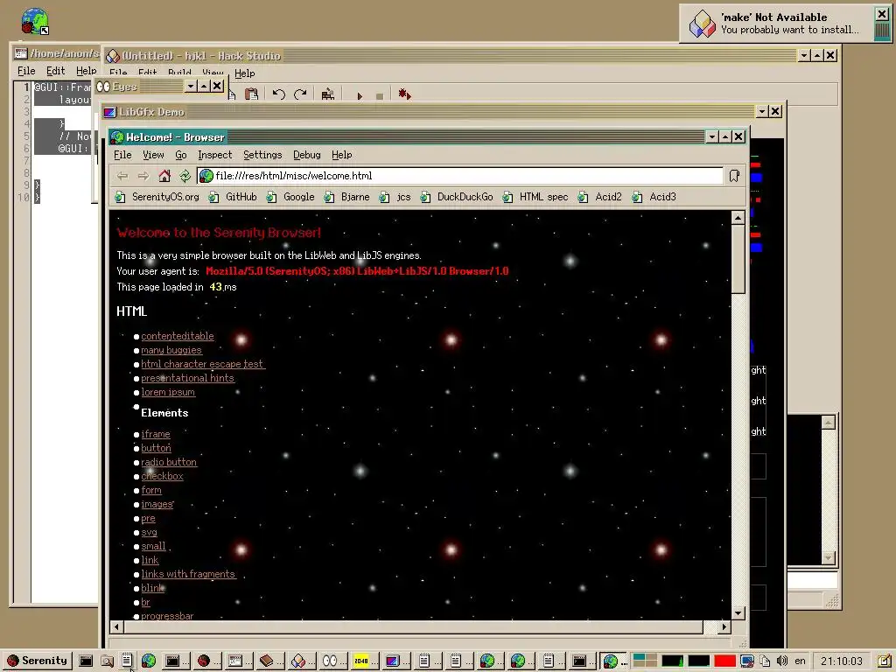The width and height of the screenshot is (896, 672).
Task: Click the LibGfx Demo window title
Action: point(151,112)
